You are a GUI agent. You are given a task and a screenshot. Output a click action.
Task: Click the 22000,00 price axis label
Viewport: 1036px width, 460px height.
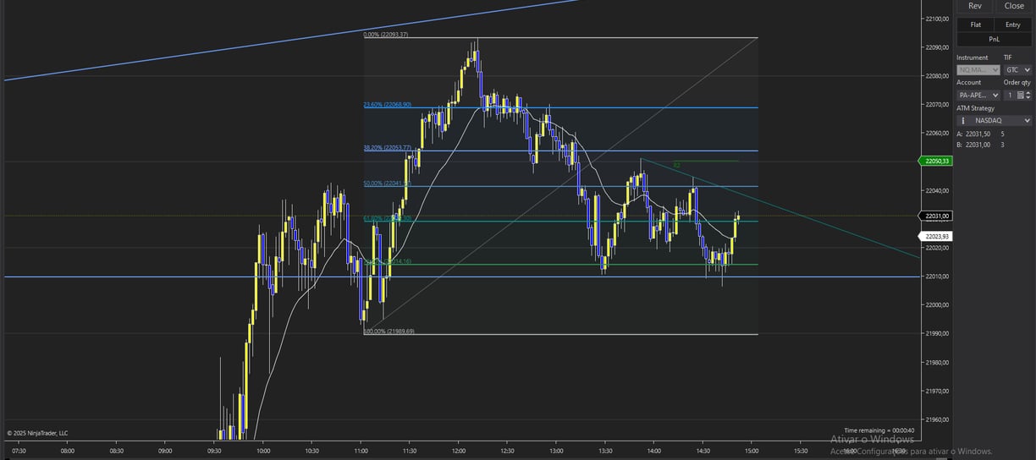(937, 305)
